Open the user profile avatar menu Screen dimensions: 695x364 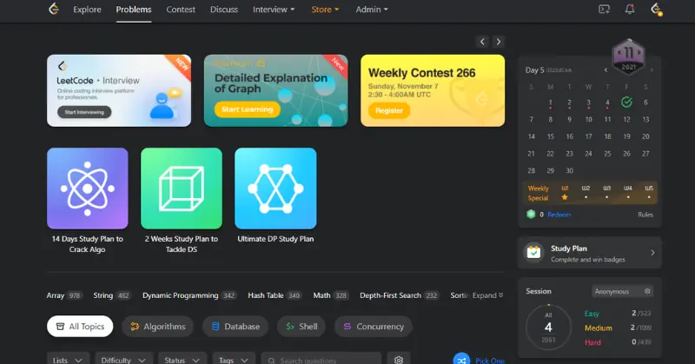(x=656, y=10)
